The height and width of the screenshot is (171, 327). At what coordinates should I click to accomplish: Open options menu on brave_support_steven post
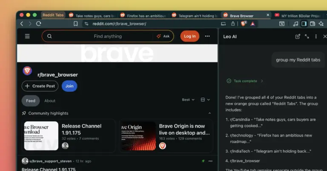point(210,161)
